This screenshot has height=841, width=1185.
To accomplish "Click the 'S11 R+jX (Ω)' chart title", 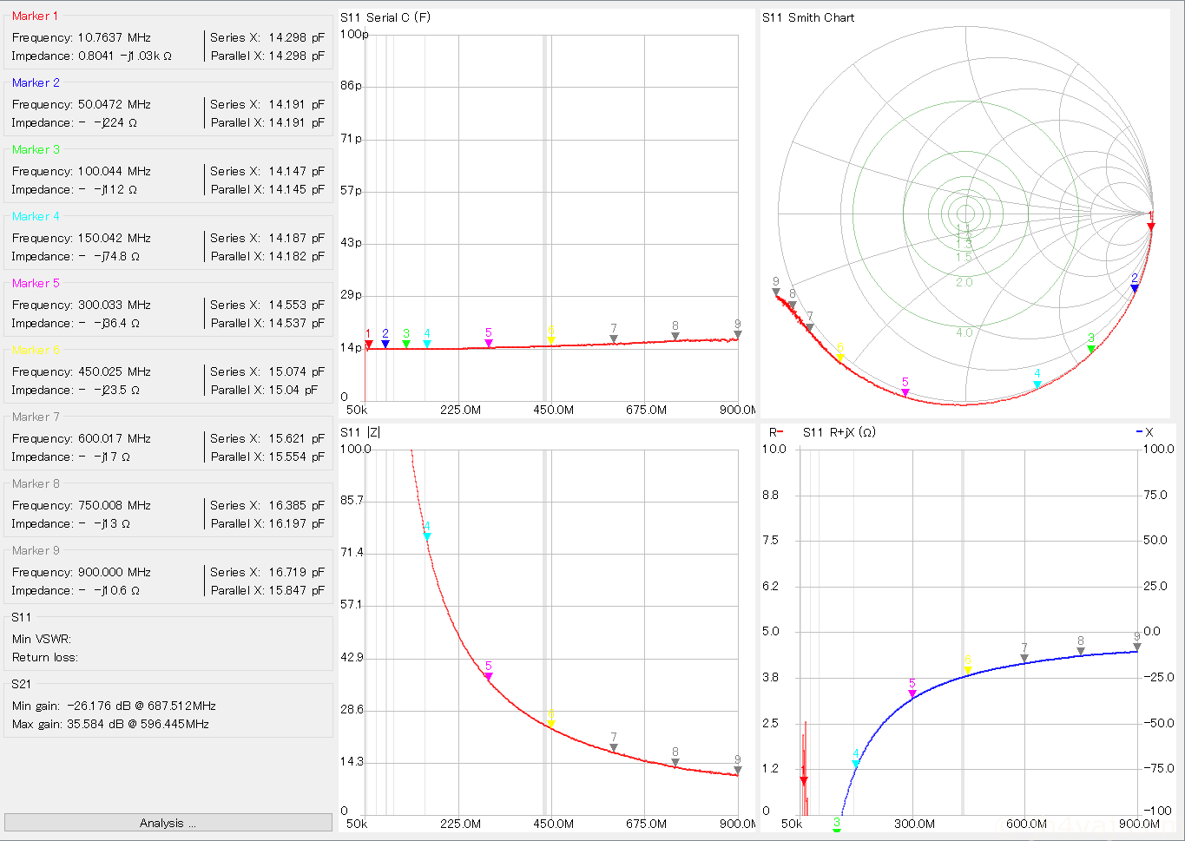I will point(839,432).
